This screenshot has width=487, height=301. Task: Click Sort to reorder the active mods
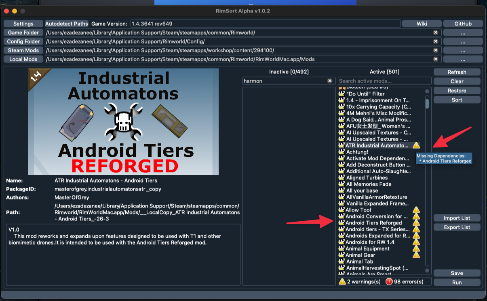pos(457,100)
